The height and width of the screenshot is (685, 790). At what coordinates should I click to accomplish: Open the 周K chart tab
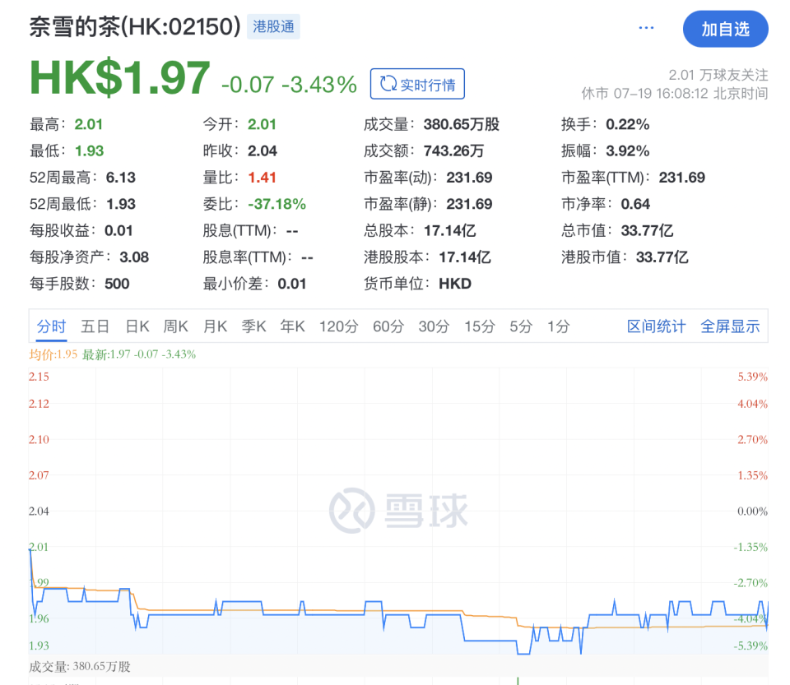click(175, 326)
